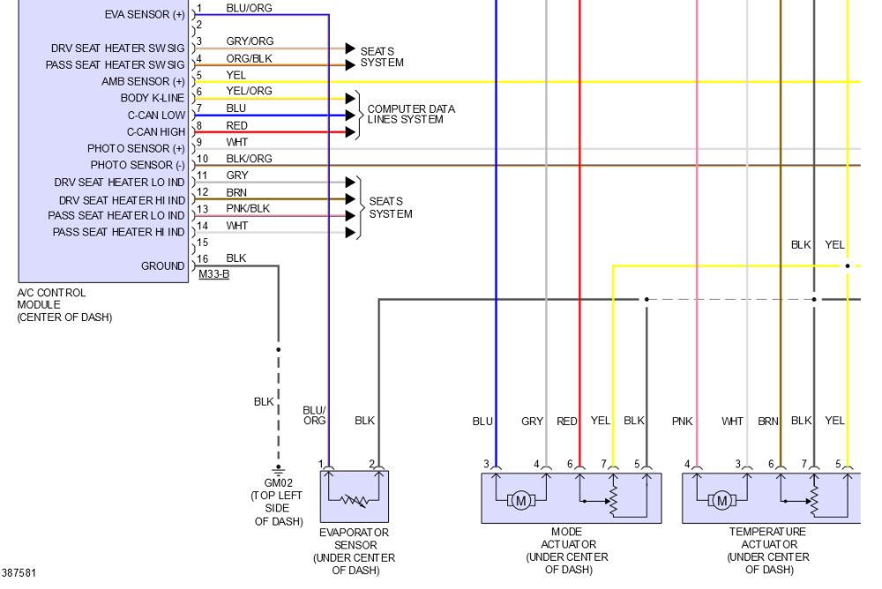This screenshot has height=589, width=882.
Task: Select the potentiometer symbol in Temperature Actuator
Action: click(x=815, y=501)
